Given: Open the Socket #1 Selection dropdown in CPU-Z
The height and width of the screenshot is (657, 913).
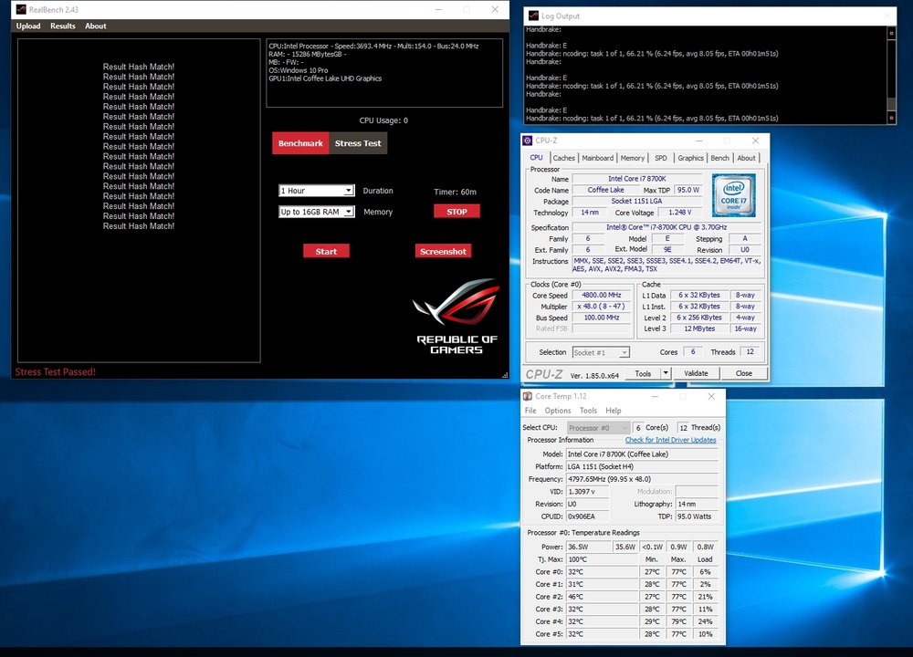Looking at the screenshot, I should [601, 352].
